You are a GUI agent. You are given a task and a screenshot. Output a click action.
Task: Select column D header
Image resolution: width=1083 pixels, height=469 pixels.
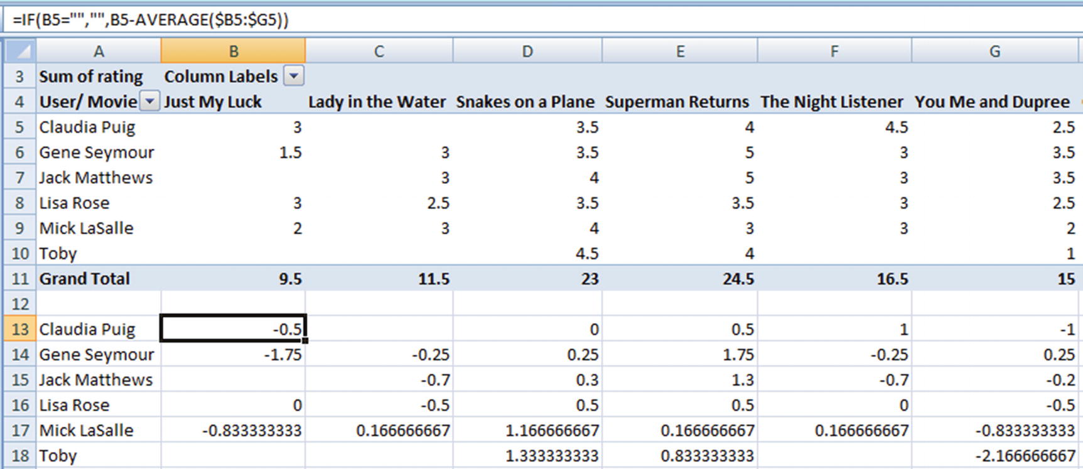click(x=527, y=51)
